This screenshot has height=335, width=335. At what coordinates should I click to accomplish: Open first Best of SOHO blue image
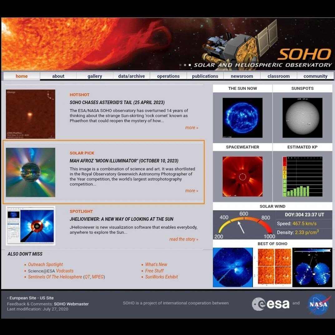(x=233, y=268)
